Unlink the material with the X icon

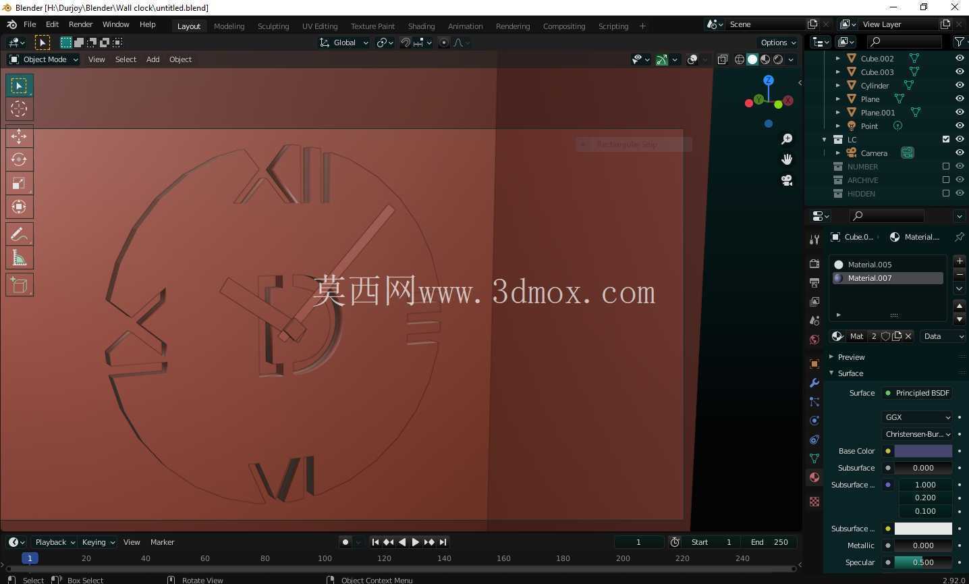pyautogui.click(x=908, y=336)
